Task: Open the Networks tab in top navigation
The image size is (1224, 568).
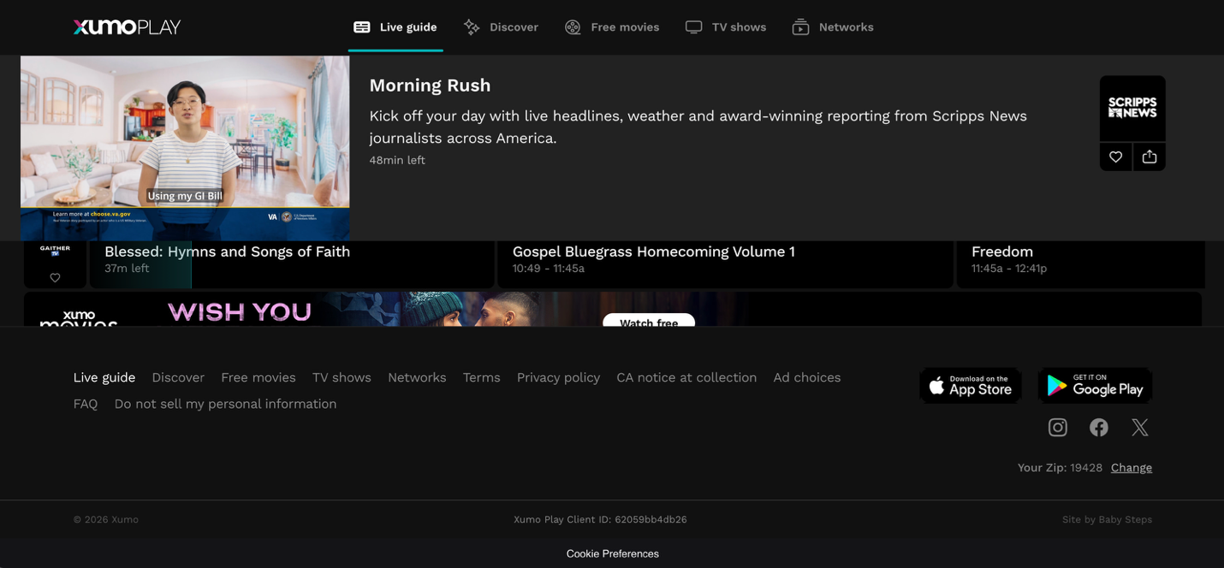Action: coord(833,27)
